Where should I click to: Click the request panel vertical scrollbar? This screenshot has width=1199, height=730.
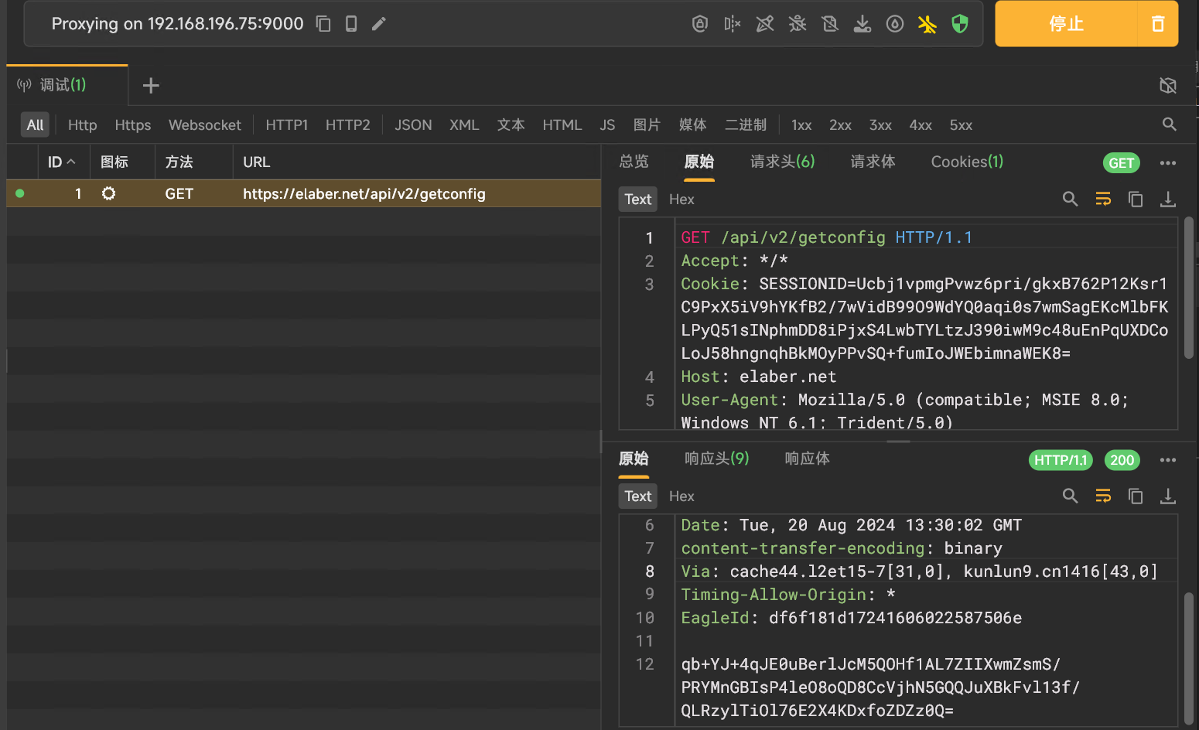(x=1188, y=288)
